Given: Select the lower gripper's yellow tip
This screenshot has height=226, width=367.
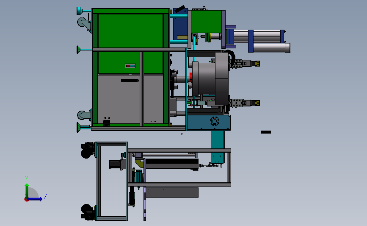Looking at the screenshot, I should click(x=257, y=103).
